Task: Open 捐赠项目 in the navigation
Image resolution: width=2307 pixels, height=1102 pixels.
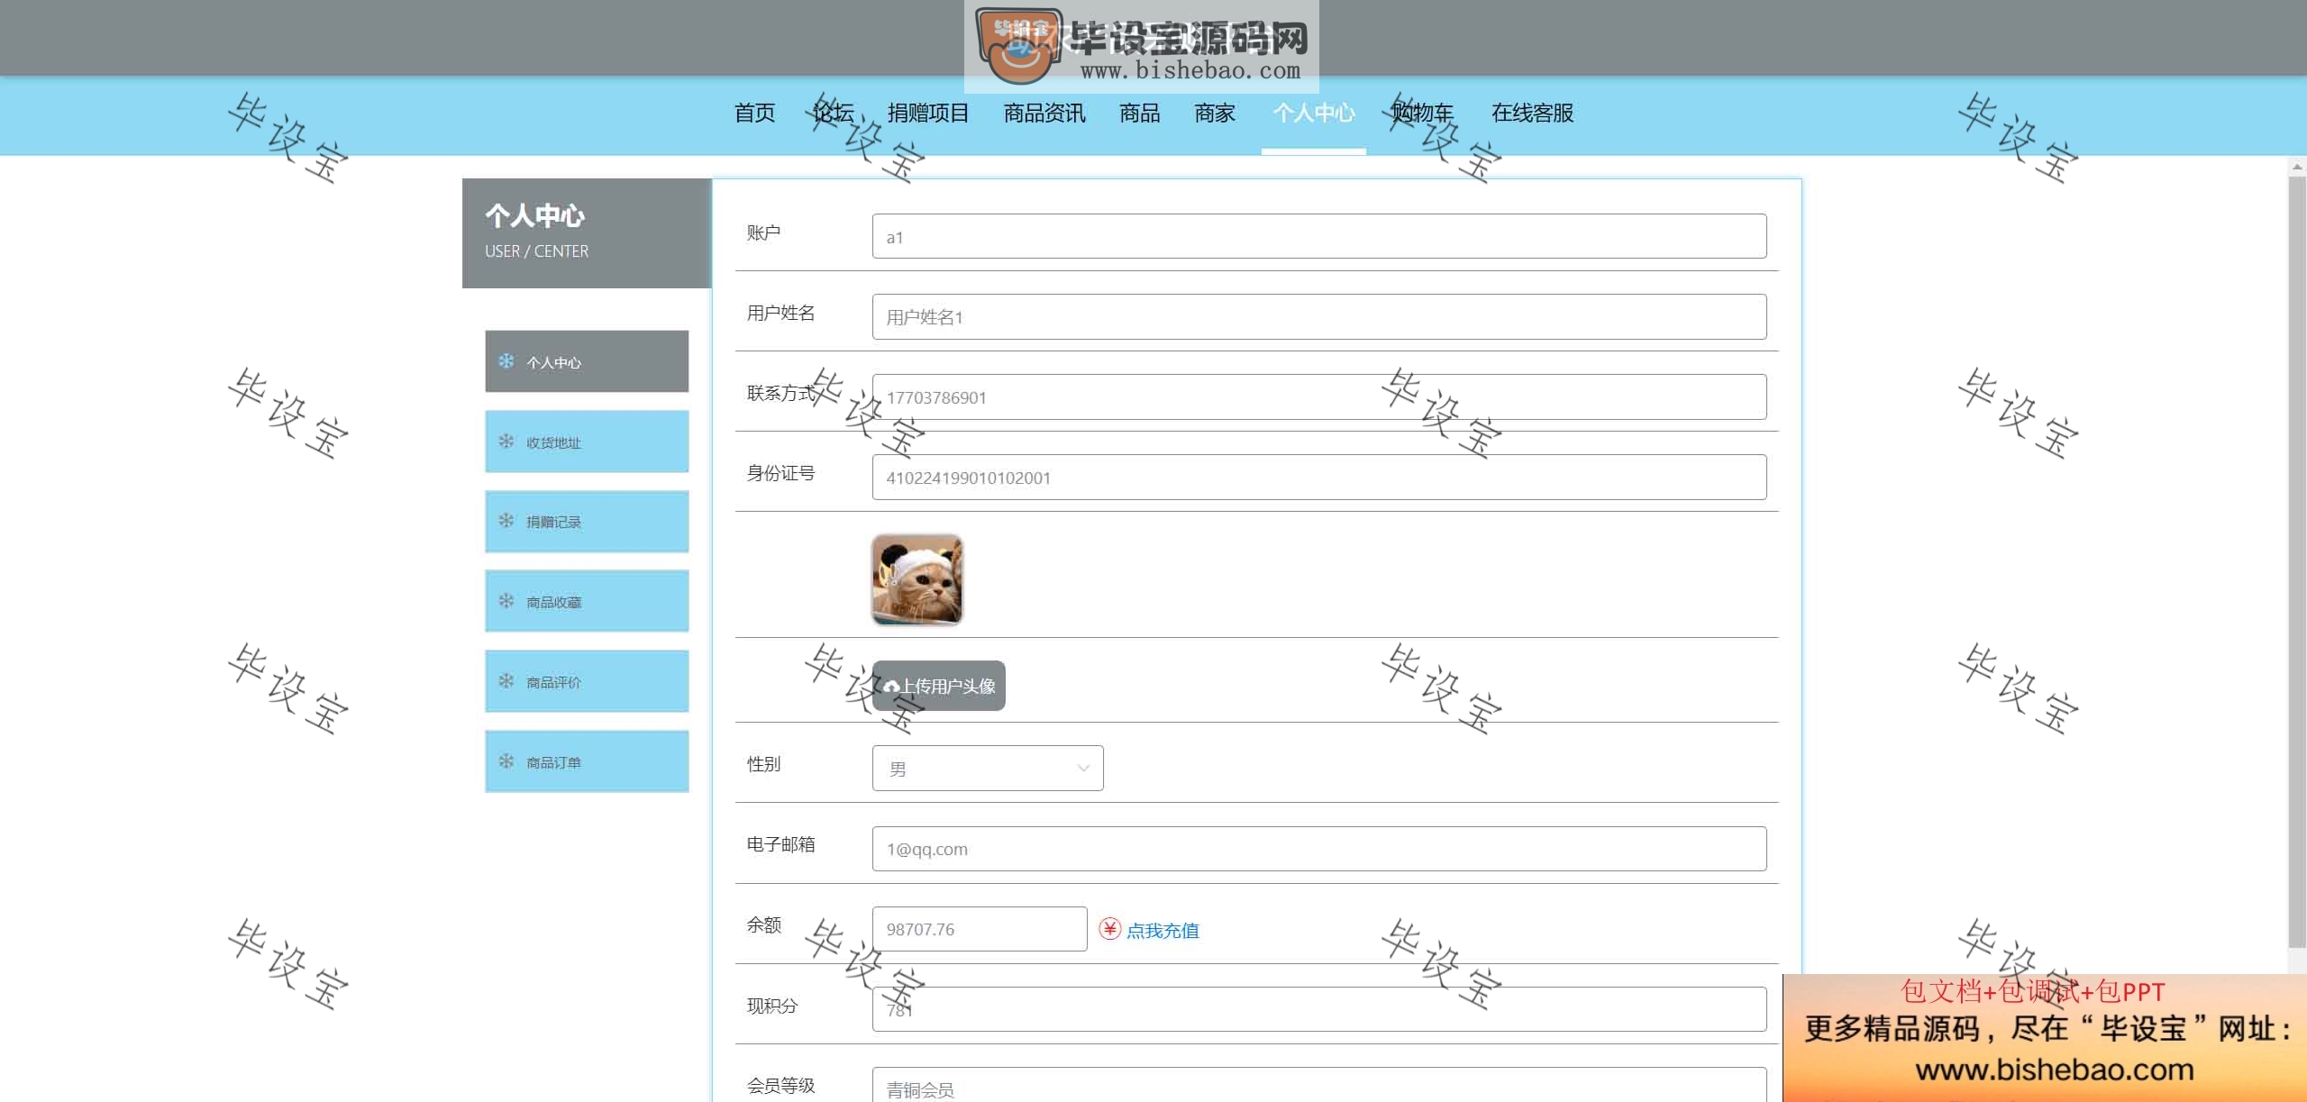Action: [928, 114]
